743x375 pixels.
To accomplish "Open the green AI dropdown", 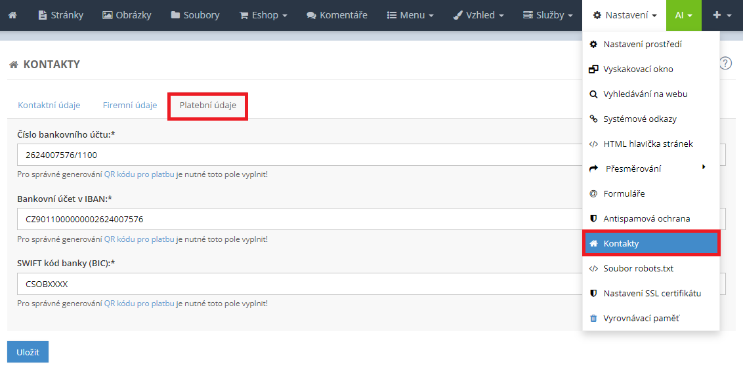I will click(x=683, y=15).
